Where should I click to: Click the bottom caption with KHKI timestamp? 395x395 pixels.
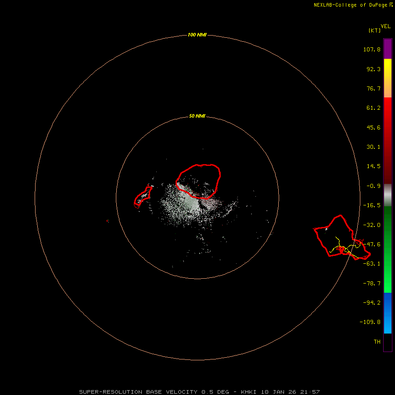199,392
